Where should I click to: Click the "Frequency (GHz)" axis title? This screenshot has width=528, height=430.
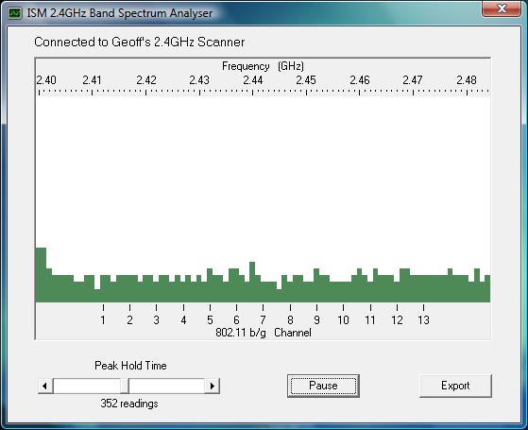(263, 66)
